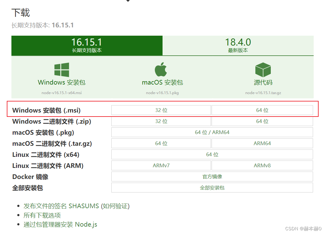Open the 全部安装包 button in table

(x=212, y=188)
